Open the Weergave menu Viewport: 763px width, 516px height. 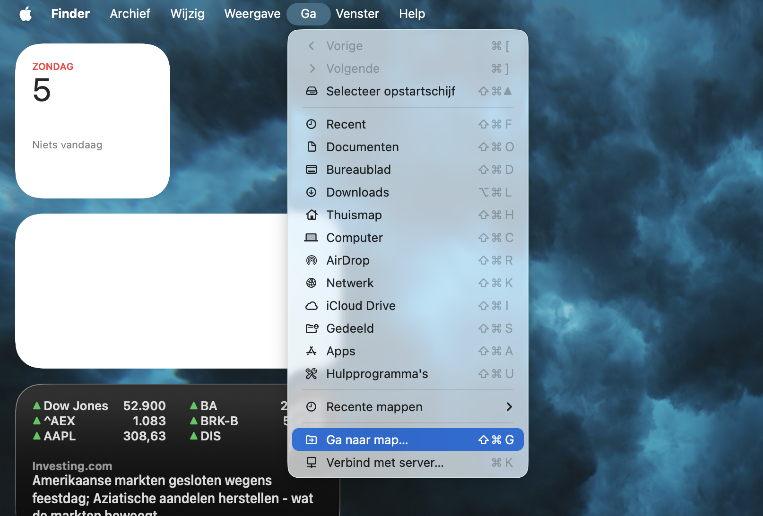(x=252, y=14)
